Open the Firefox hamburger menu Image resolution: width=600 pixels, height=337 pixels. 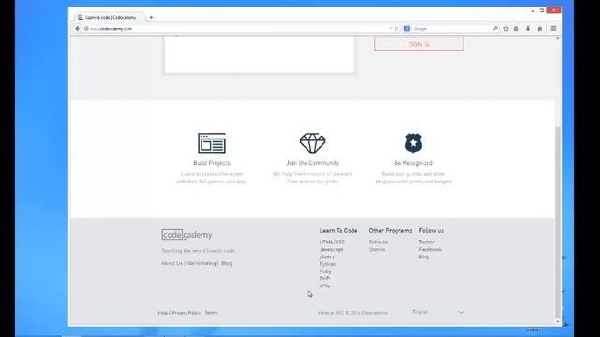tap(553, 29)
